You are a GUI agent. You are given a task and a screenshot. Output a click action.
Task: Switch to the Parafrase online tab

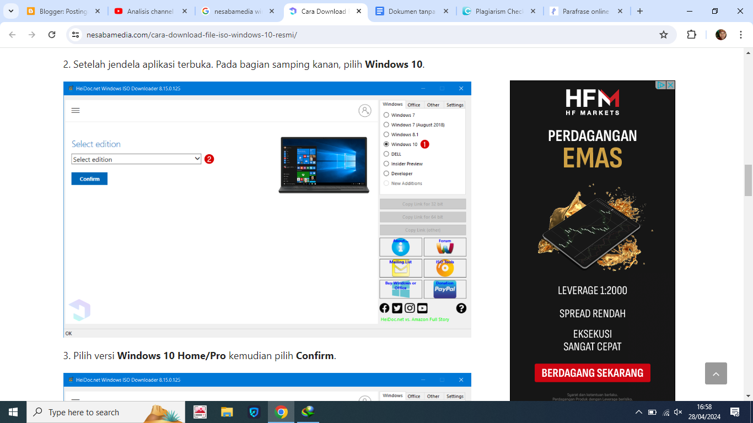(586, 11)
